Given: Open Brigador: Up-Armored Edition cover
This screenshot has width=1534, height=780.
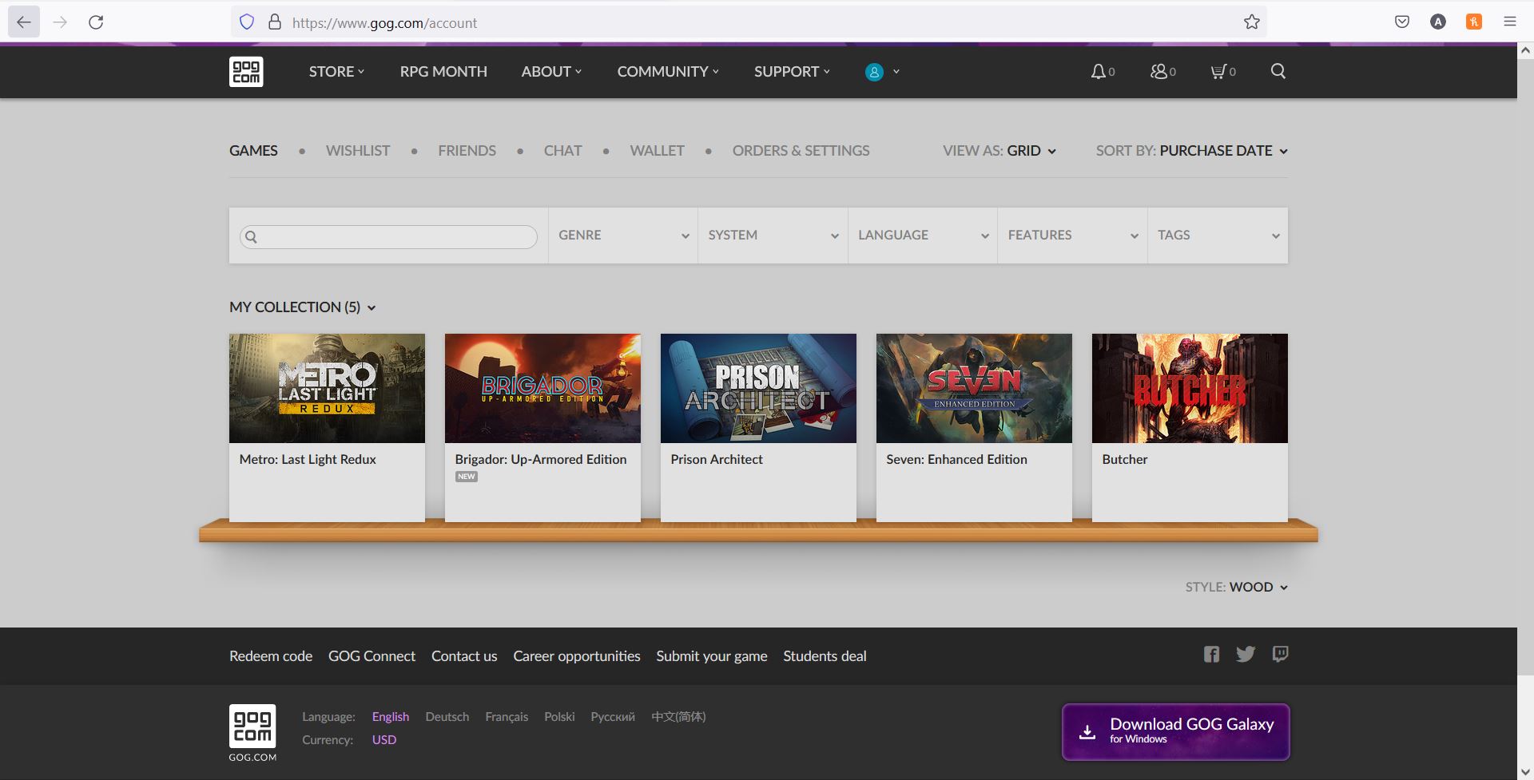Looking at the screenshot, I should pyautogui.click(x=542, y=388).
